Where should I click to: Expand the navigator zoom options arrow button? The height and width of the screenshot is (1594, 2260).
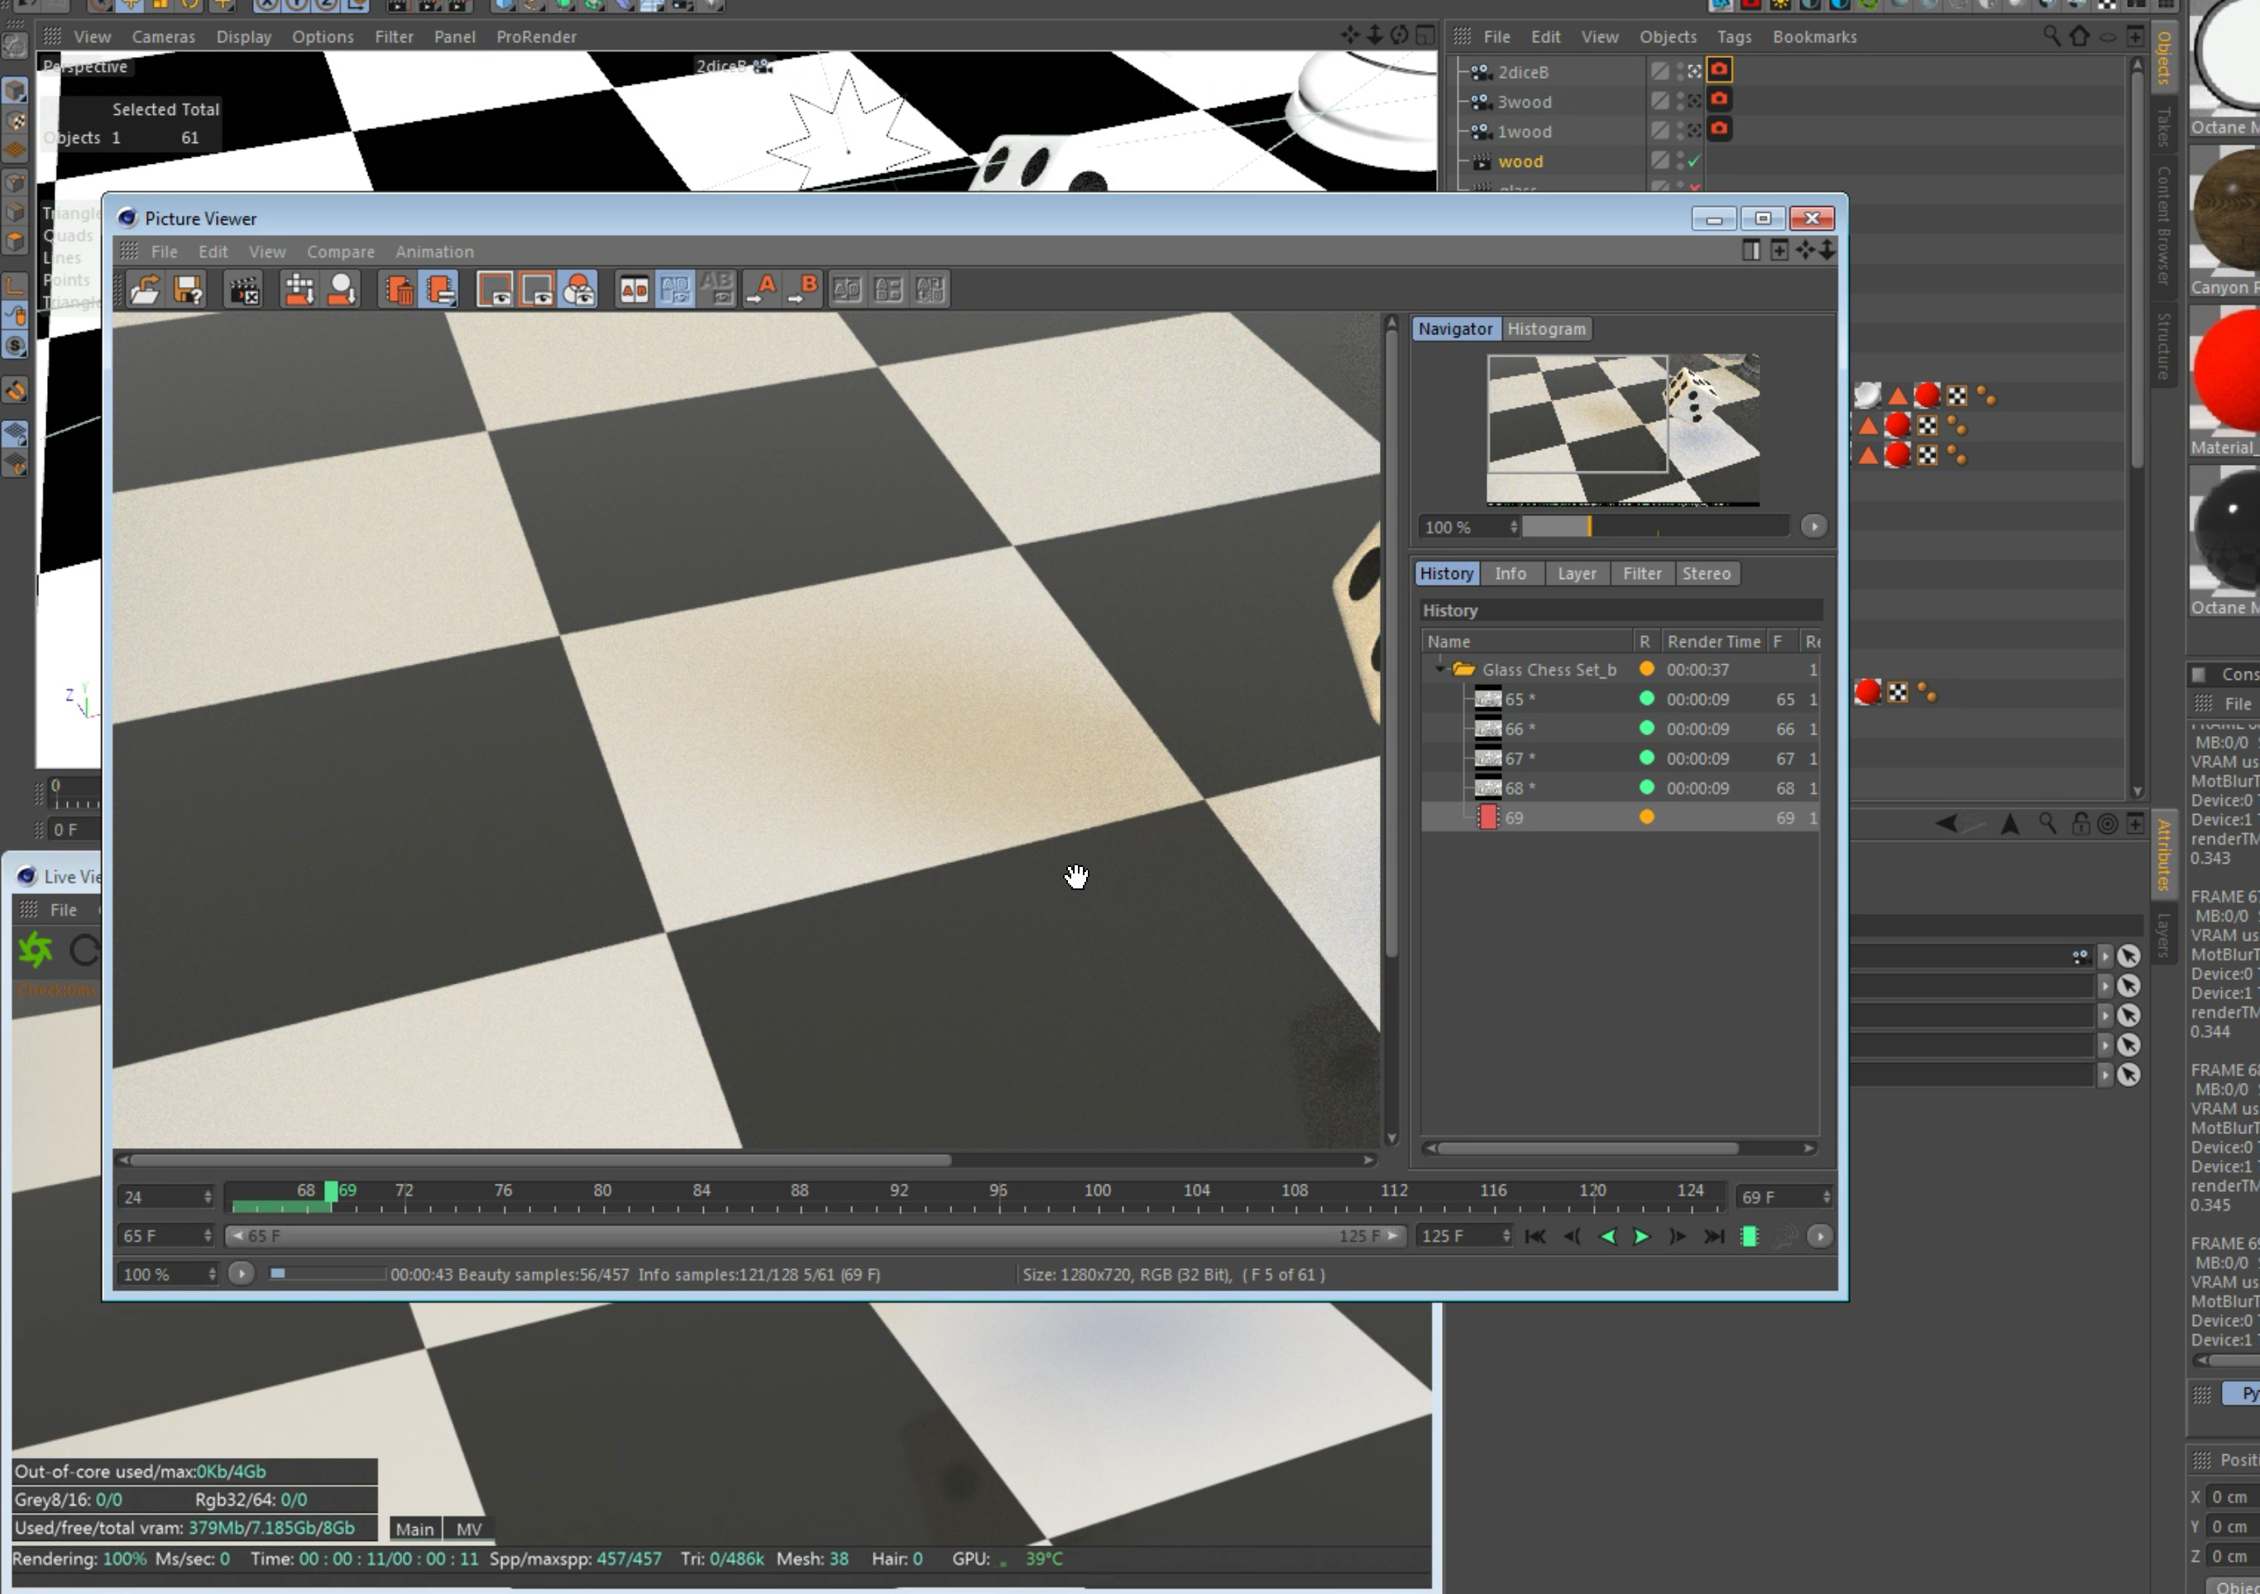pyautogui.click(x=1813, y=527)
